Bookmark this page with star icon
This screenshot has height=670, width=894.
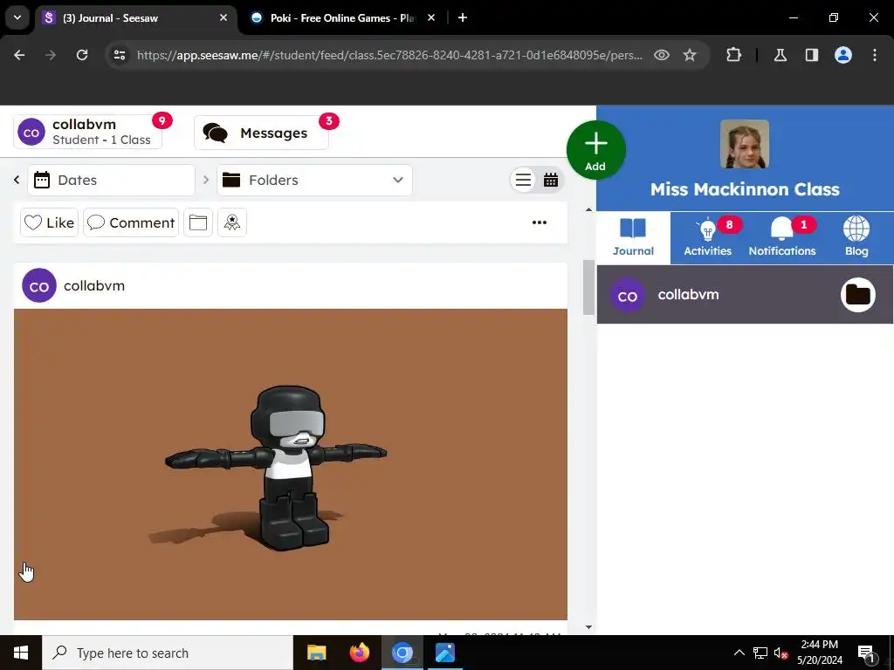tap(690, 55)
